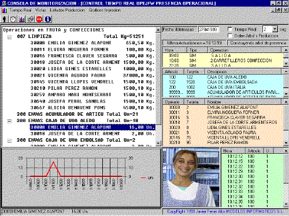Viewport: 289px width, 216px height.
Task: Restore the inner document window
Action: (279, 10)
